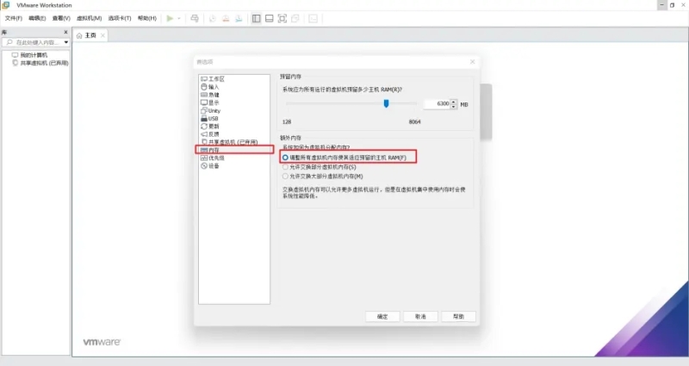689x366 pixels.
Task: Select 反馈 in the preferences list
Action: pos(210,134)
